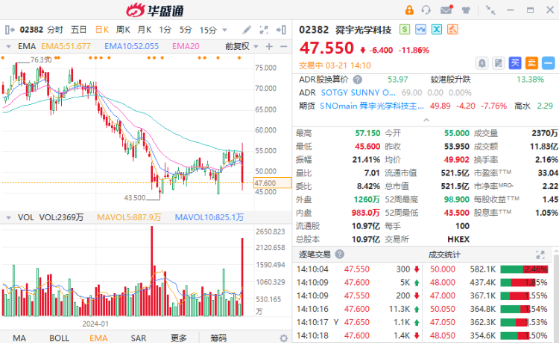Image resolution: width=559 pixels, height=343 pixels.
Task: Expand the EMA indicator dropdown triangle
Action: [8, 47]
